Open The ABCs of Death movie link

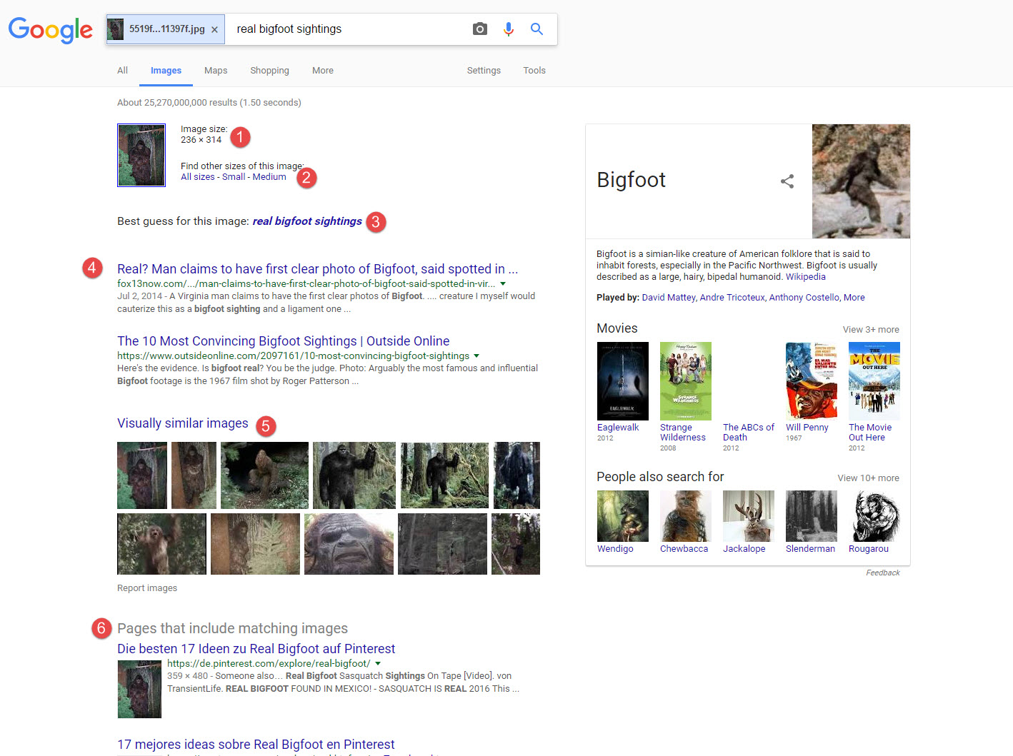click(x=749, y=433)
